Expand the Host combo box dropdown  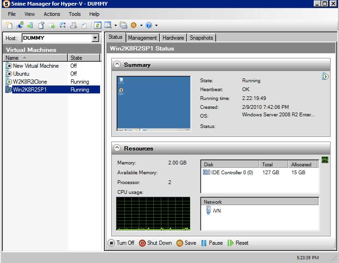point(95,38)
